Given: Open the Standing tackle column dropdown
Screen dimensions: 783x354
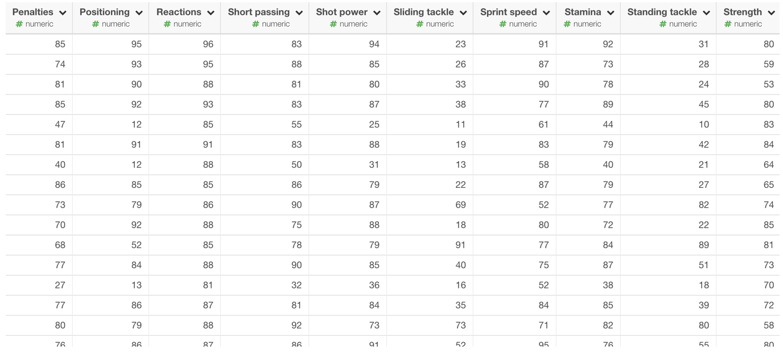Looking at the screenshot, I should tap(706, 13).
